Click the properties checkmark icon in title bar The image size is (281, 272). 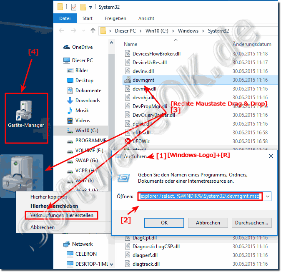click(74, 7)
